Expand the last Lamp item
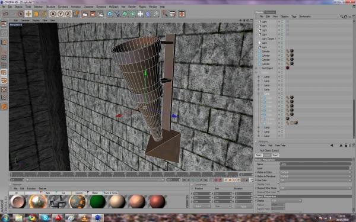 pyautogui.click(x=258, y=136)
